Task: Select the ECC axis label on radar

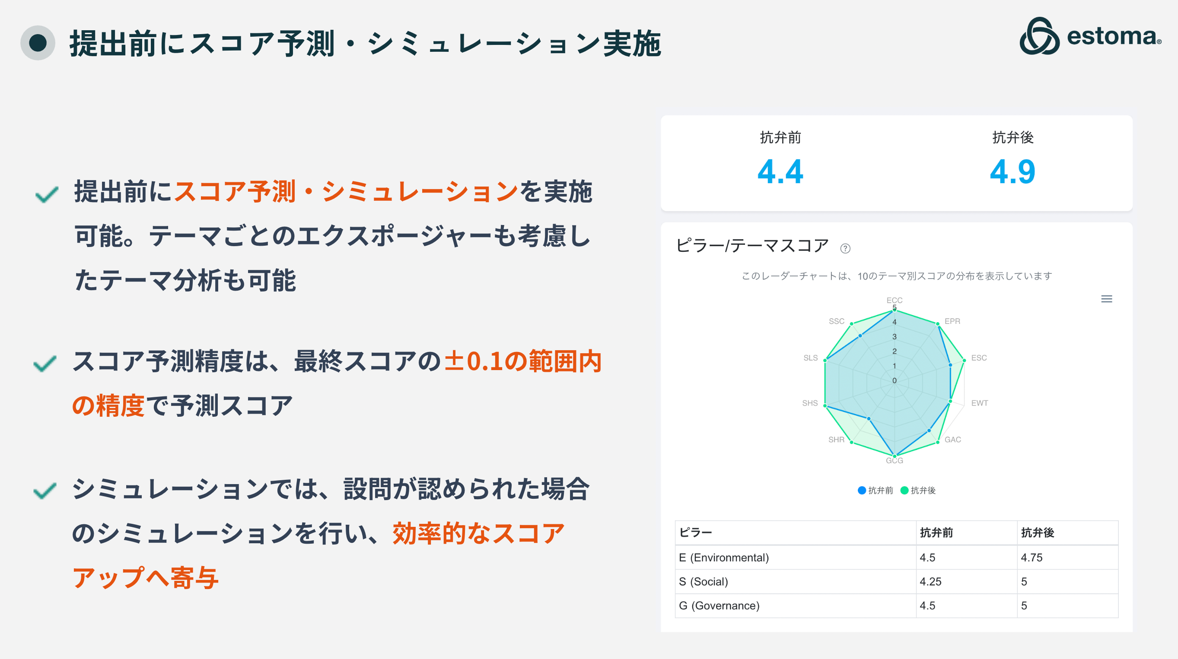Action: coord(895,300)
